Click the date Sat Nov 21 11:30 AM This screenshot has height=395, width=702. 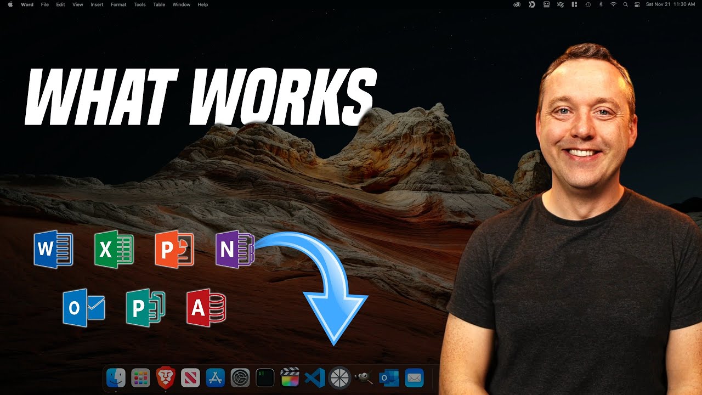coord(672,4)
